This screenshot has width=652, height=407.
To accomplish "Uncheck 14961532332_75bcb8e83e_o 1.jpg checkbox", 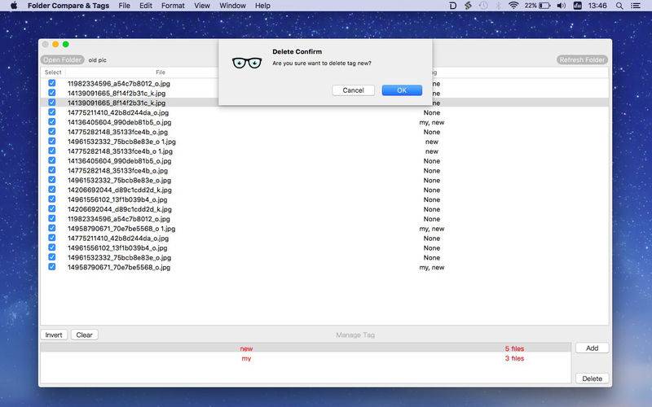I will (52, 141).
